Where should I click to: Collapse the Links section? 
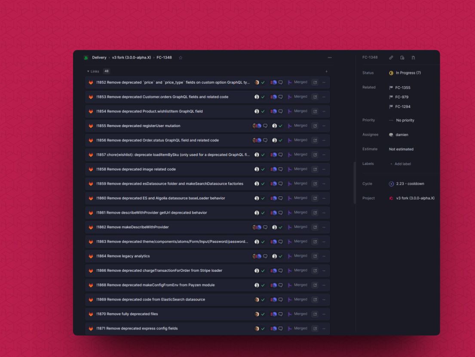(93, 71)
